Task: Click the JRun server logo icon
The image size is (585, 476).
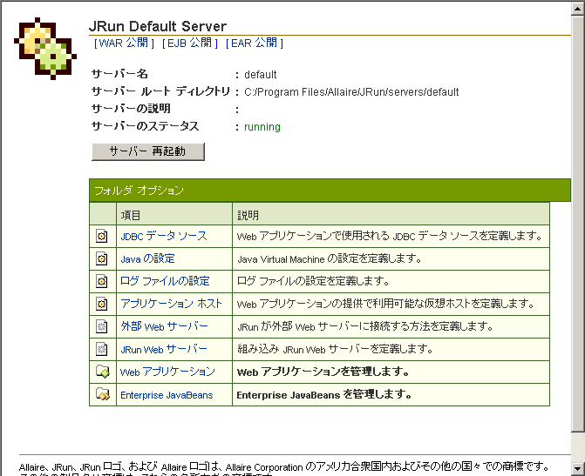Action: coord(45,49)
